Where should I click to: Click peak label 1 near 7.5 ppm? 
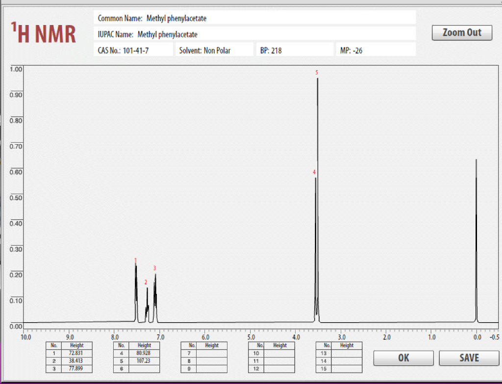pyautogui.click(x=136, y=260)
